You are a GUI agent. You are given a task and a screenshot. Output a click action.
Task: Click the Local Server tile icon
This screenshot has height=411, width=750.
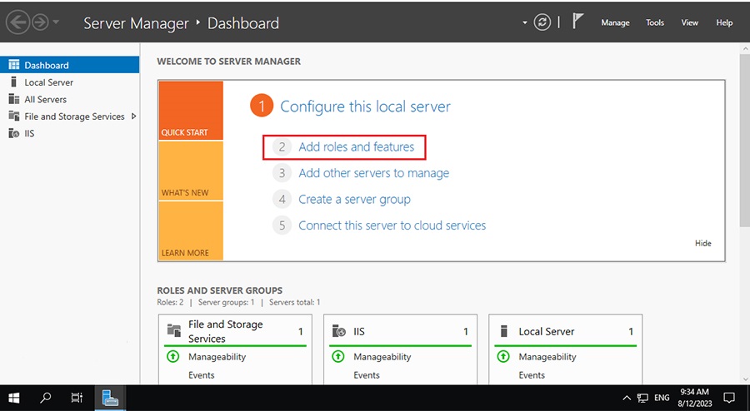[503, 331]
